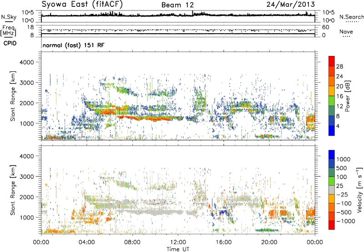
Task: Click the blue velocity patch near 16:00 UT
Action: [x=223, y=212]
